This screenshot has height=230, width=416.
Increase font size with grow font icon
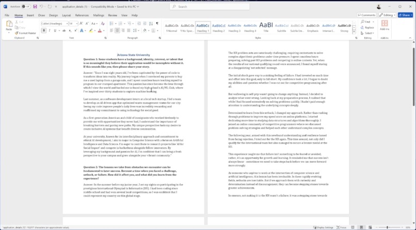point(81,24)
